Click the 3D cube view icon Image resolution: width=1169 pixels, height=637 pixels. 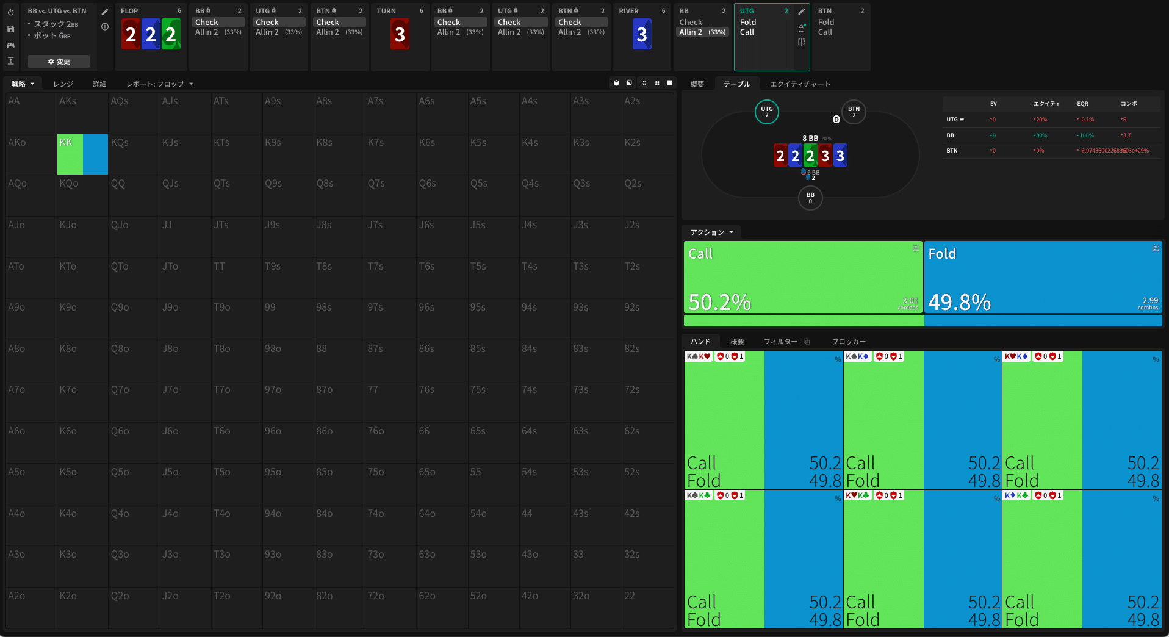pos(616,83)
